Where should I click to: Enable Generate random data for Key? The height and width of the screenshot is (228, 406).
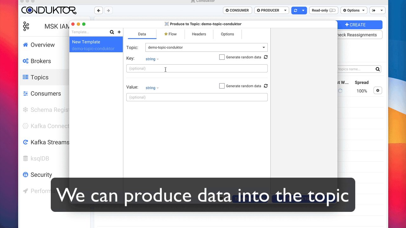[222, 57]
